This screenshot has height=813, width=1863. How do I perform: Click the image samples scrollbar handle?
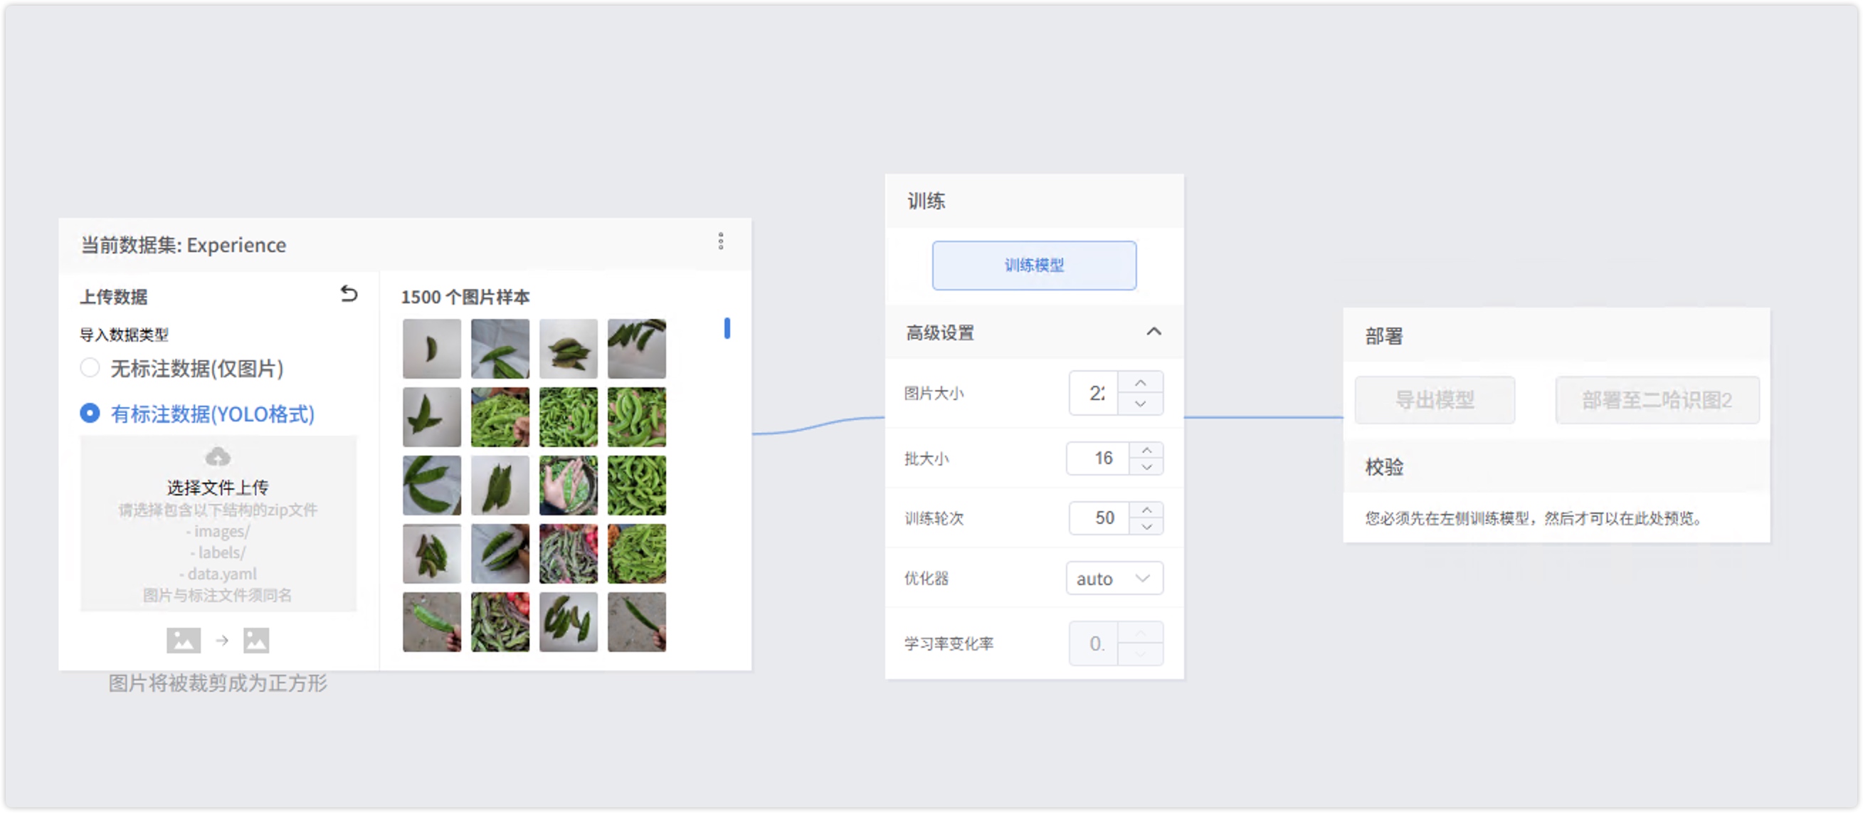click(x=727, y=328)
